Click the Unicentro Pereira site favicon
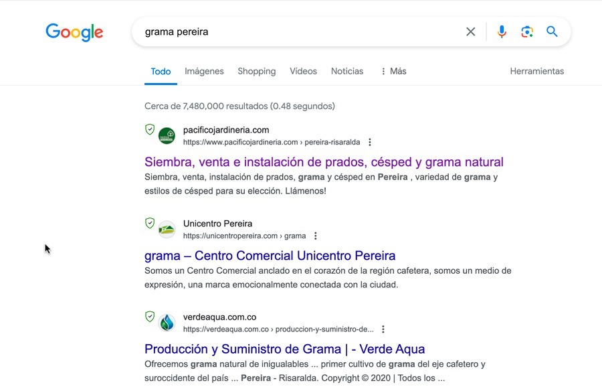 pyautogui.click(x=167, y=230)
